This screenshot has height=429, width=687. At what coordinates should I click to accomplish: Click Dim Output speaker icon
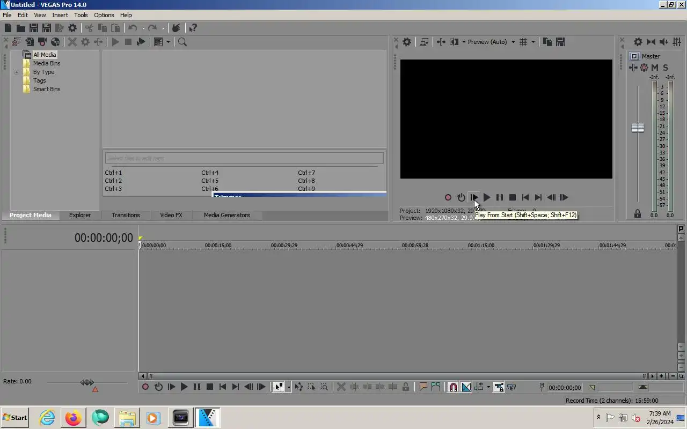click(x=664, y=42)
